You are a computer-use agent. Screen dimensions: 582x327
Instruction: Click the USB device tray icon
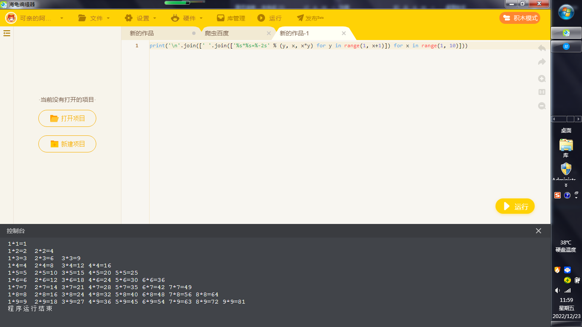577,280
